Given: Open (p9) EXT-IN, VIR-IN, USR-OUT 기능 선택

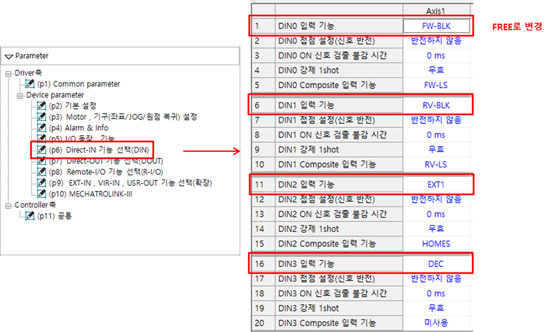Looking at the screenshot, I should [130, 183].
